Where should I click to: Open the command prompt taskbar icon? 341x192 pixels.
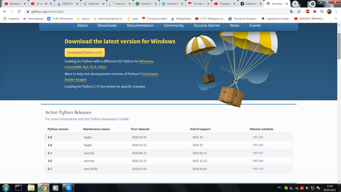(18, 187)
